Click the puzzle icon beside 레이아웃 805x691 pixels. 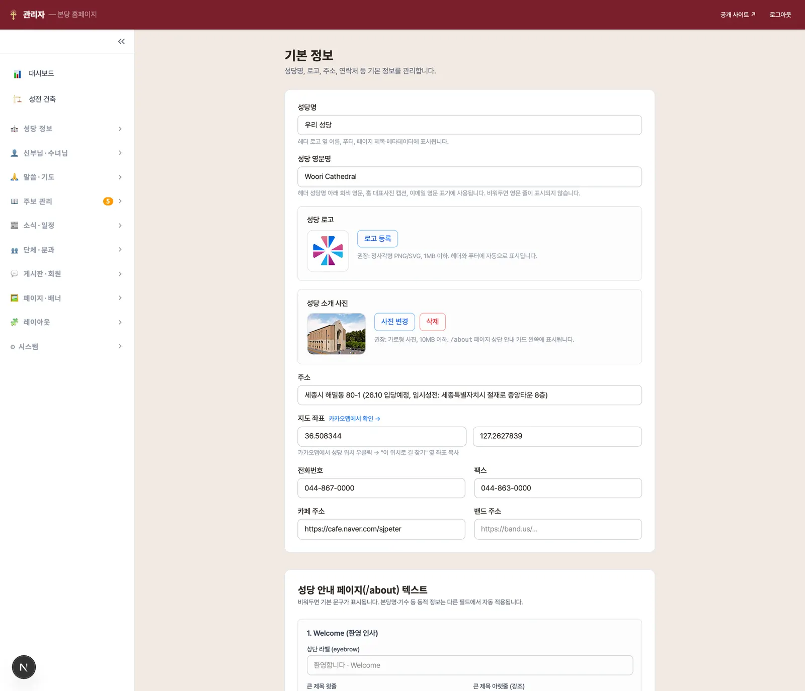(x=15, y=322)
